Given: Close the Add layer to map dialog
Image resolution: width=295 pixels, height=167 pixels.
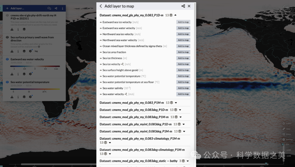Looking at the screenshot, I should (x=189, y=6).
